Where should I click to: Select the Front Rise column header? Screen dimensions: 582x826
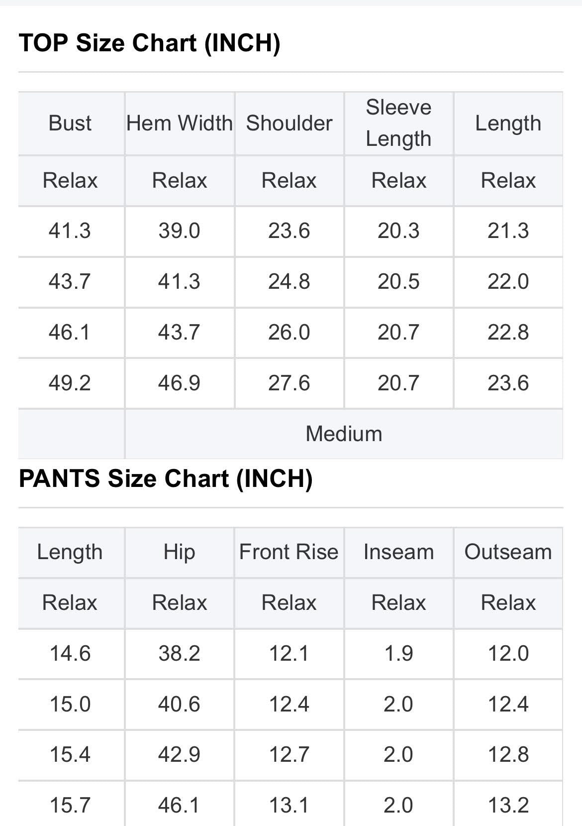[x=289, y=552]
